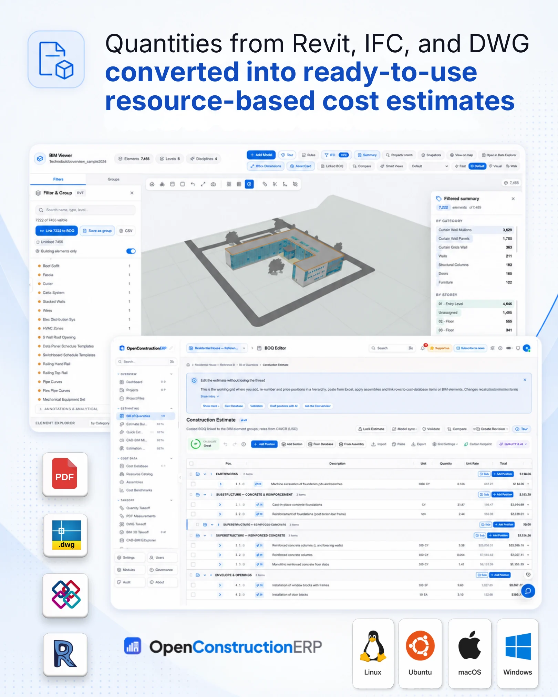Select 01 - Entry Level storey row
Image resolution: width=558 pixels, height=697 pixels.
click(x=475, y=304)
